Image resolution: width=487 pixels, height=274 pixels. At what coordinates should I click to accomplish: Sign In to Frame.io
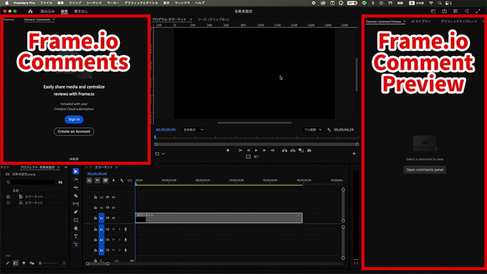[x=73, y=119]
